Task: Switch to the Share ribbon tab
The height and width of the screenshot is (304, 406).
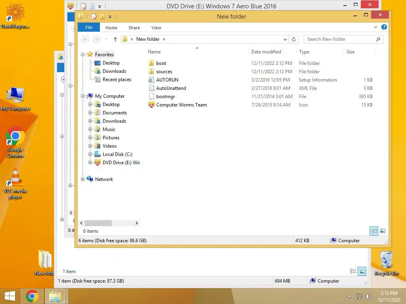Action: 134,28
